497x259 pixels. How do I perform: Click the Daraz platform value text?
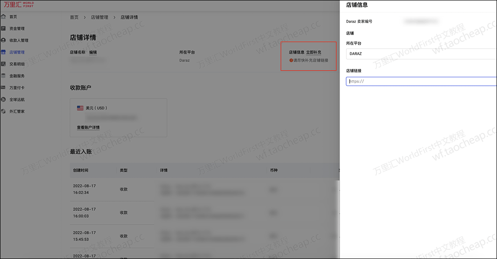point(185,61)
